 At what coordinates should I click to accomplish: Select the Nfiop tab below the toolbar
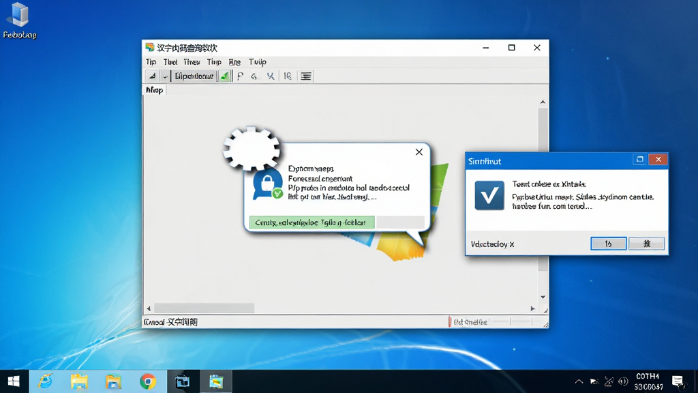155,90
